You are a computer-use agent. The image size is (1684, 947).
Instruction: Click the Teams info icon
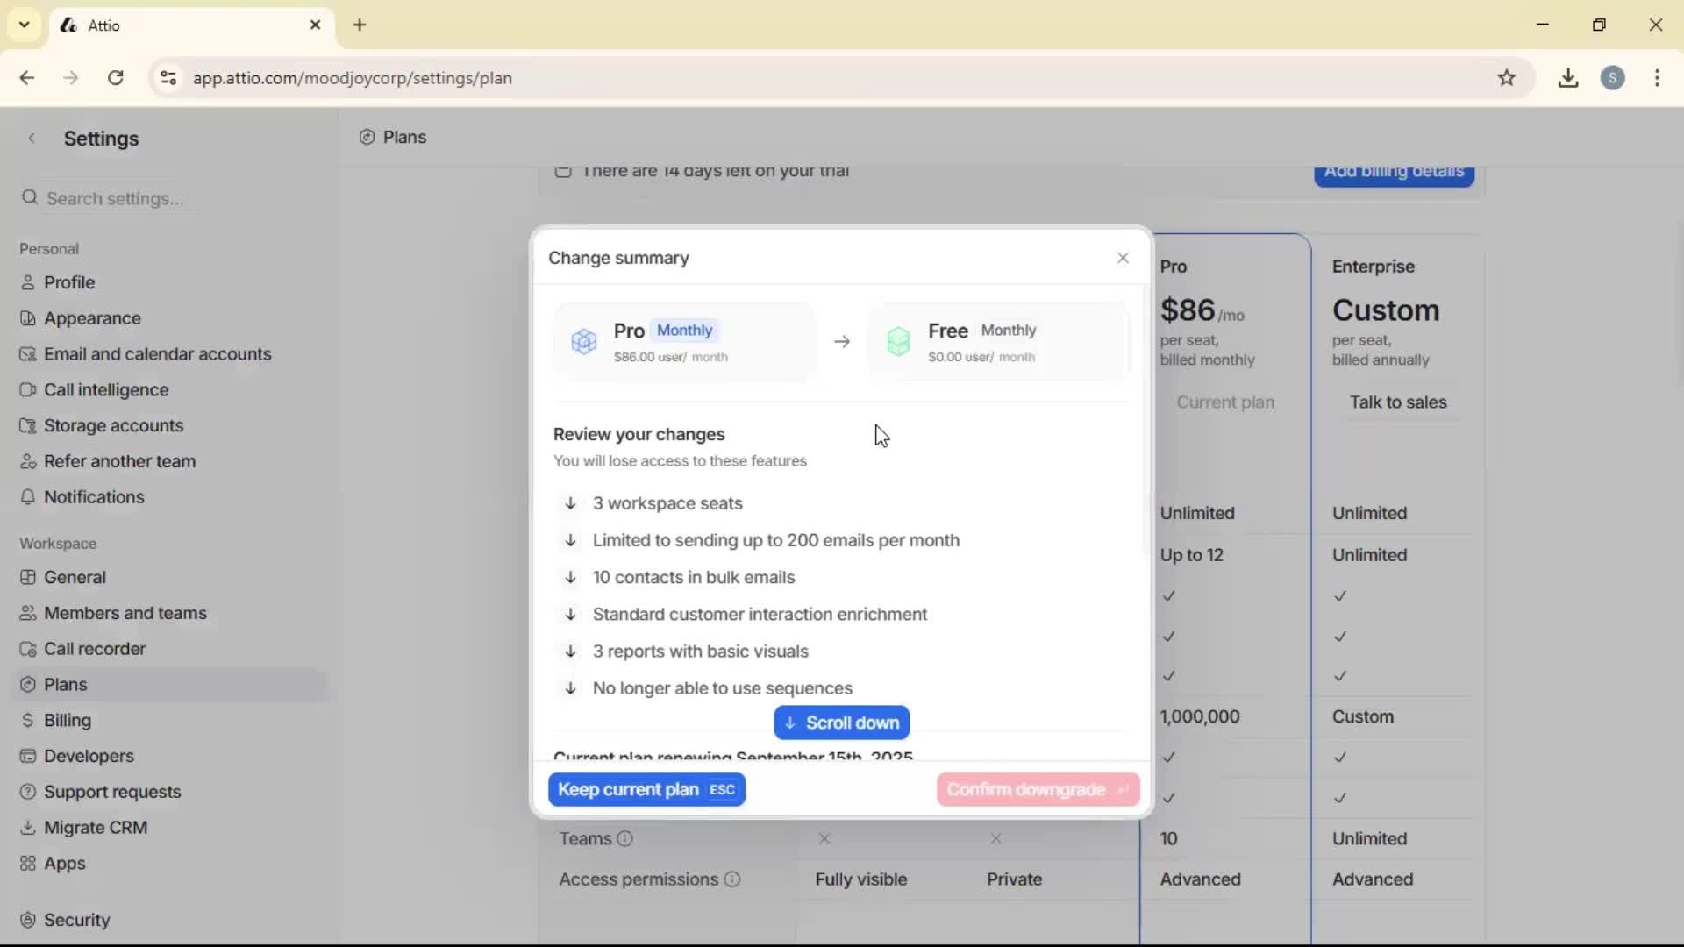(624, 838)
